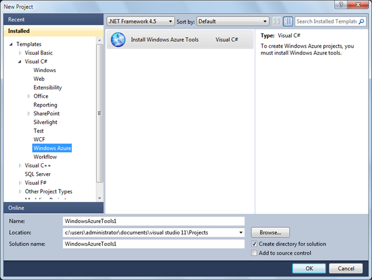The width and height of the screenshot is (372, 280).
Task: Expand the Visual C++ node
Action: (x=20, y=166)
